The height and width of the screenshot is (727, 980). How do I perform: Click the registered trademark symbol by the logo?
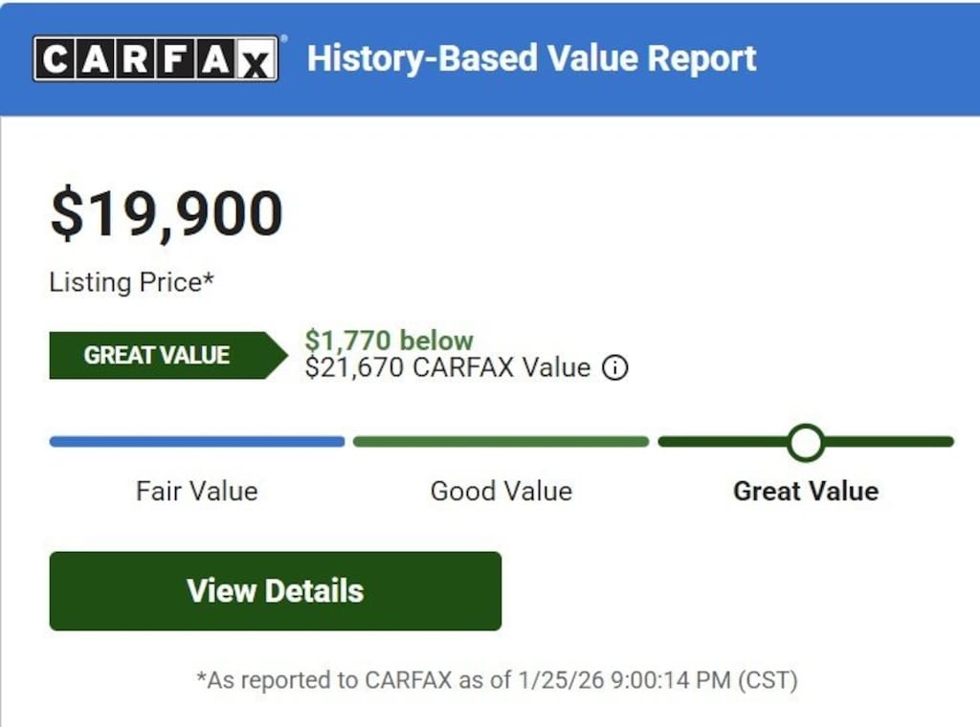click(x=283, y=39)
